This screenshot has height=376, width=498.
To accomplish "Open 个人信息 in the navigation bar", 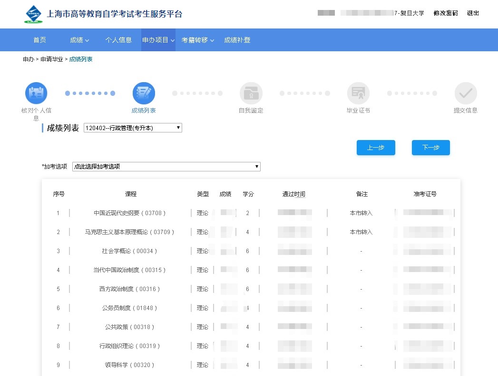I will (x=118, y=40).
